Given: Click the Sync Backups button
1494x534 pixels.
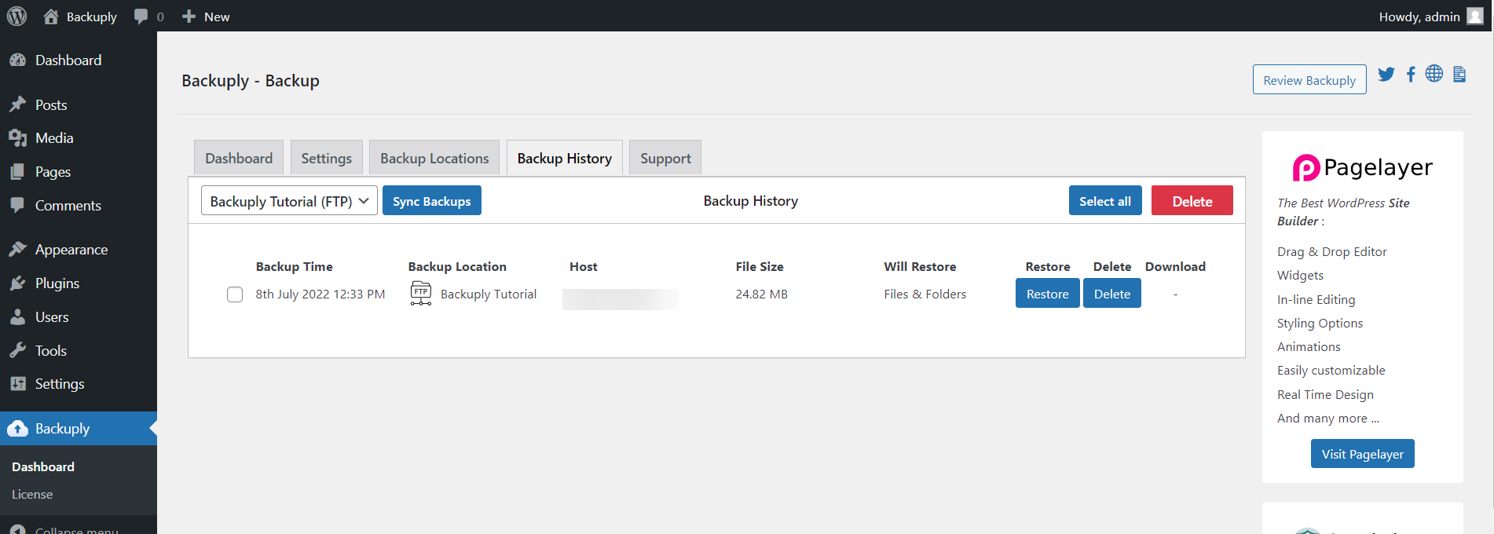Looking at the screenshot, I should [x=432, y=201].
